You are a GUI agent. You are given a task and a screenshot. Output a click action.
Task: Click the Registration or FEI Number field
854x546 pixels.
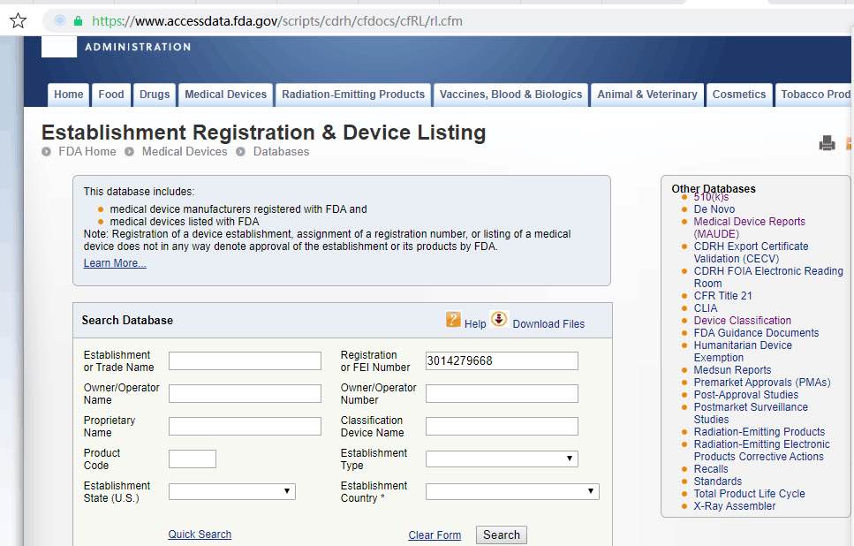click(501, 360)
